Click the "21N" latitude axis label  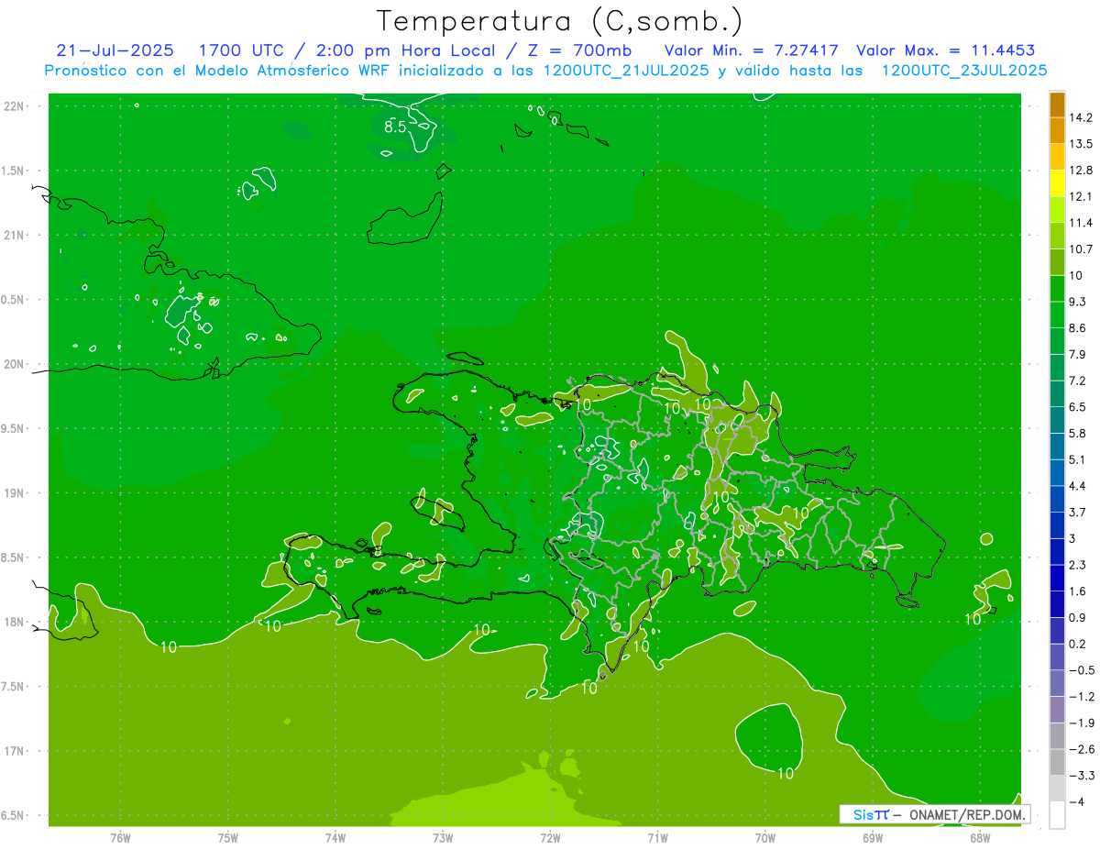tap(15, 236)
